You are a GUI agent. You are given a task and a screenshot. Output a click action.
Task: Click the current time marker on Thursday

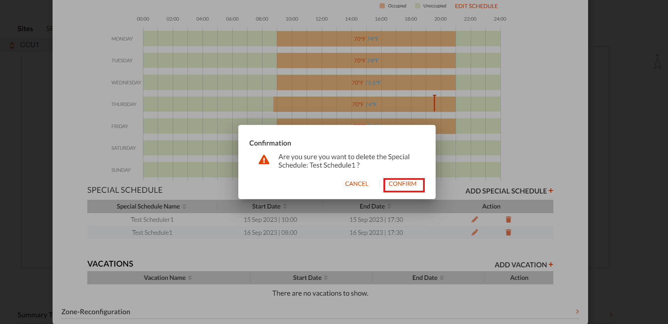(434, 103)
